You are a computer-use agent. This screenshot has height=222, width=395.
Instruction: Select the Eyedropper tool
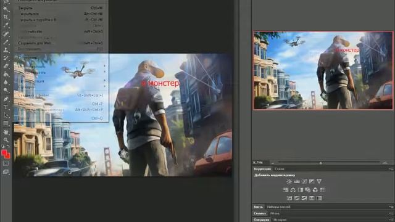6,25
